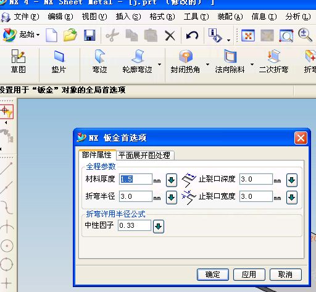Click the Fit view icon

(248, 35)
